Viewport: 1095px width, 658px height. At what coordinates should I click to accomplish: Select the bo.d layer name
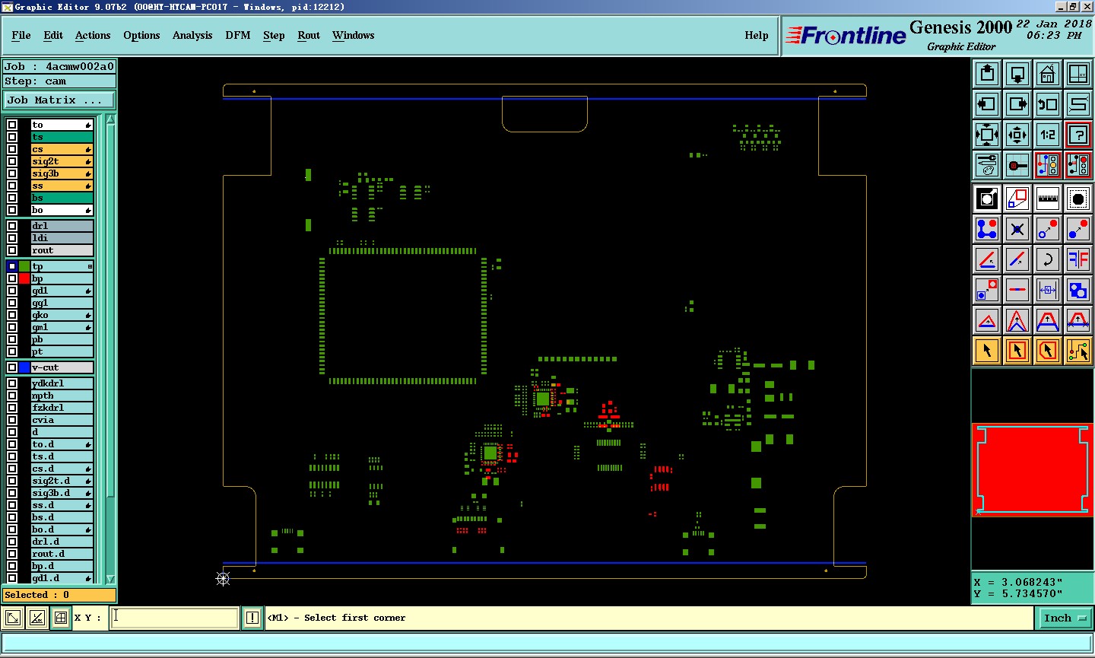(x=62, y=529)
